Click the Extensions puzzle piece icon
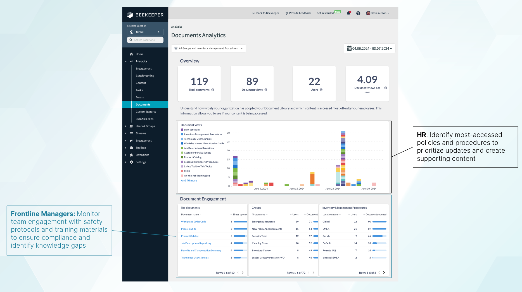 pyautogui.click(x=131, y=155)
